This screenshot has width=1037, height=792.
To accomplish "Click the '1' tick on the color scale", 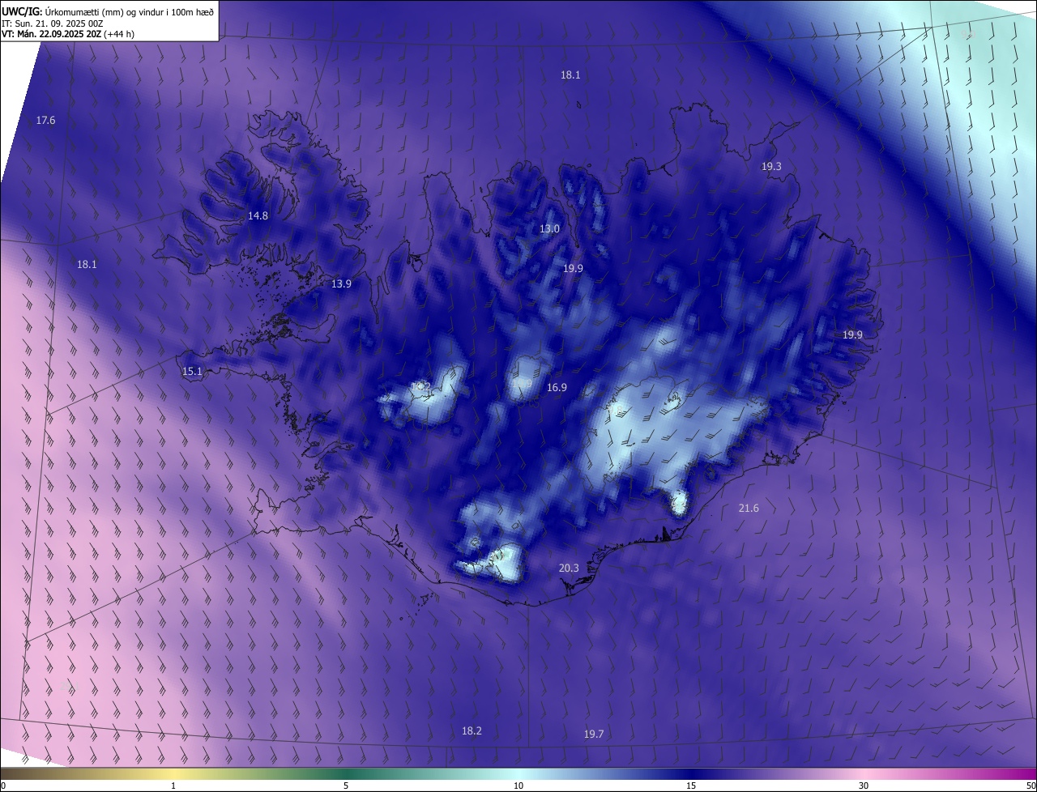I will tap(173, 786).
